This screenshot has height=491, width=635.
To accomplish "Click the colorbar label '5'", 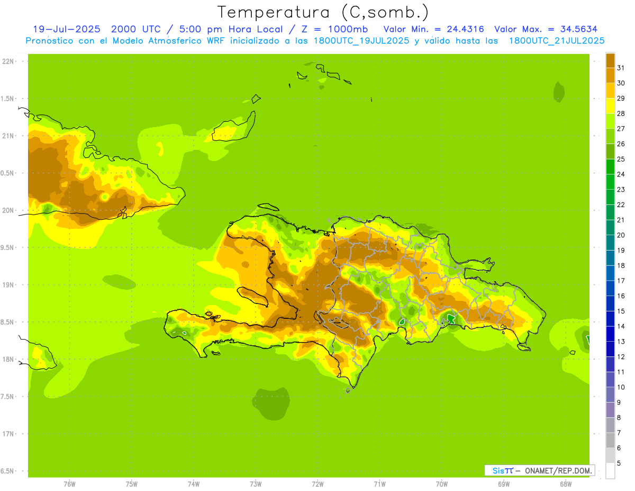I will coord(619,463).
